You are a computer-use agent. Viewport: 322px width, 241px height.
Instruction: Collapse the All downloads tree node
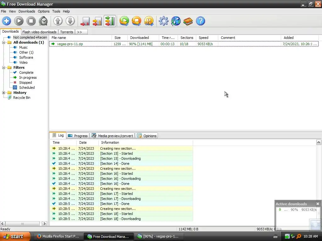click(x=3, y=42)
